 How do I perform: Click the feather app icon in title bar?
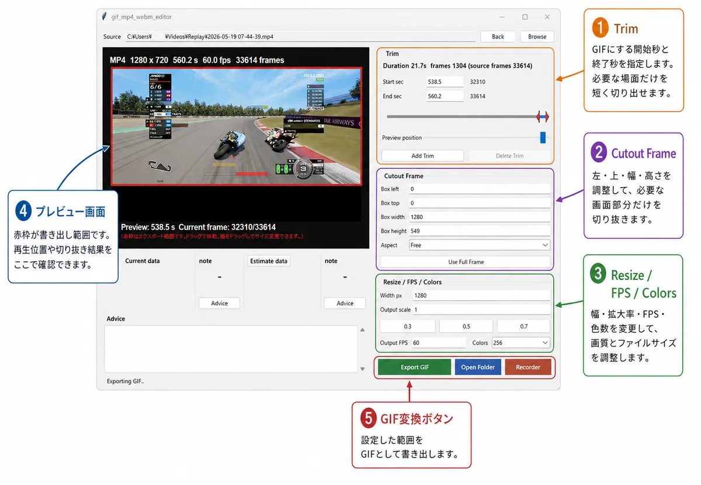click(104, 17)
